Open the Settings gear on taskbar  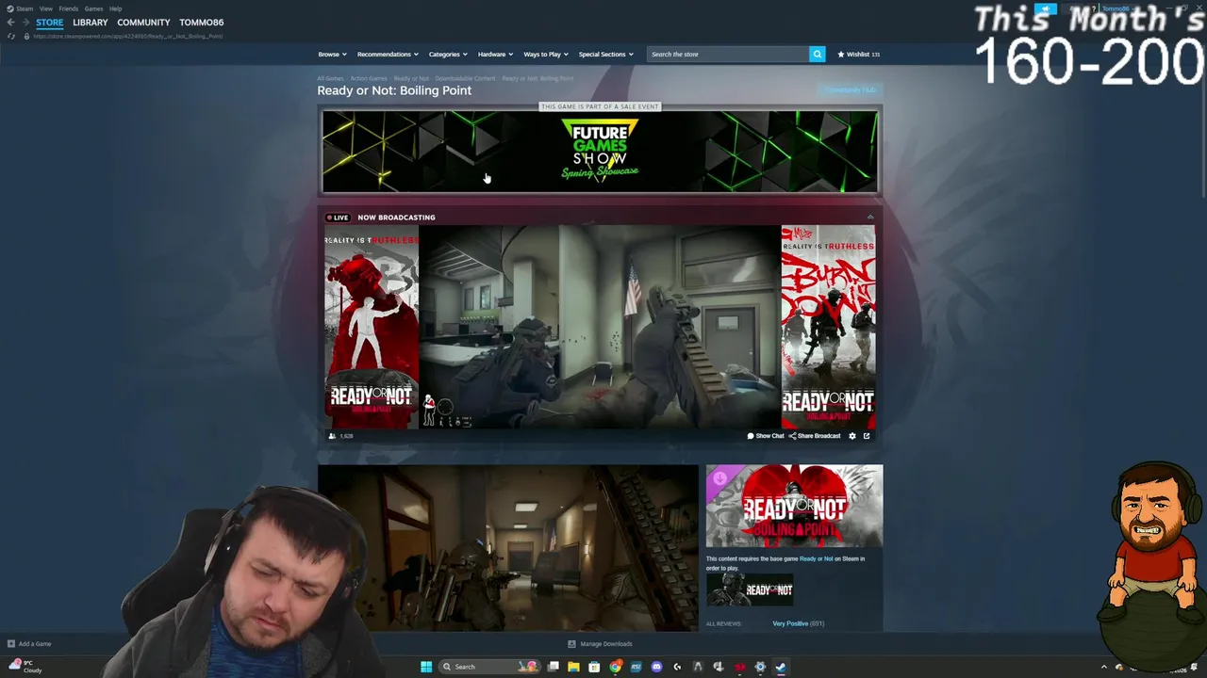tap(760, 667)
